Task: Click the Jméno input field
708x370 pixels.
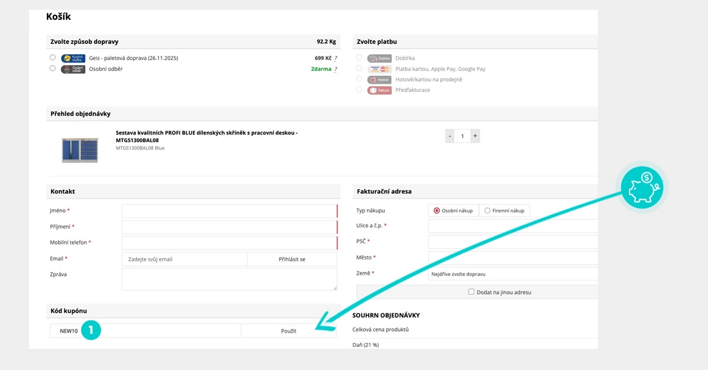Action: click(228, 211)
